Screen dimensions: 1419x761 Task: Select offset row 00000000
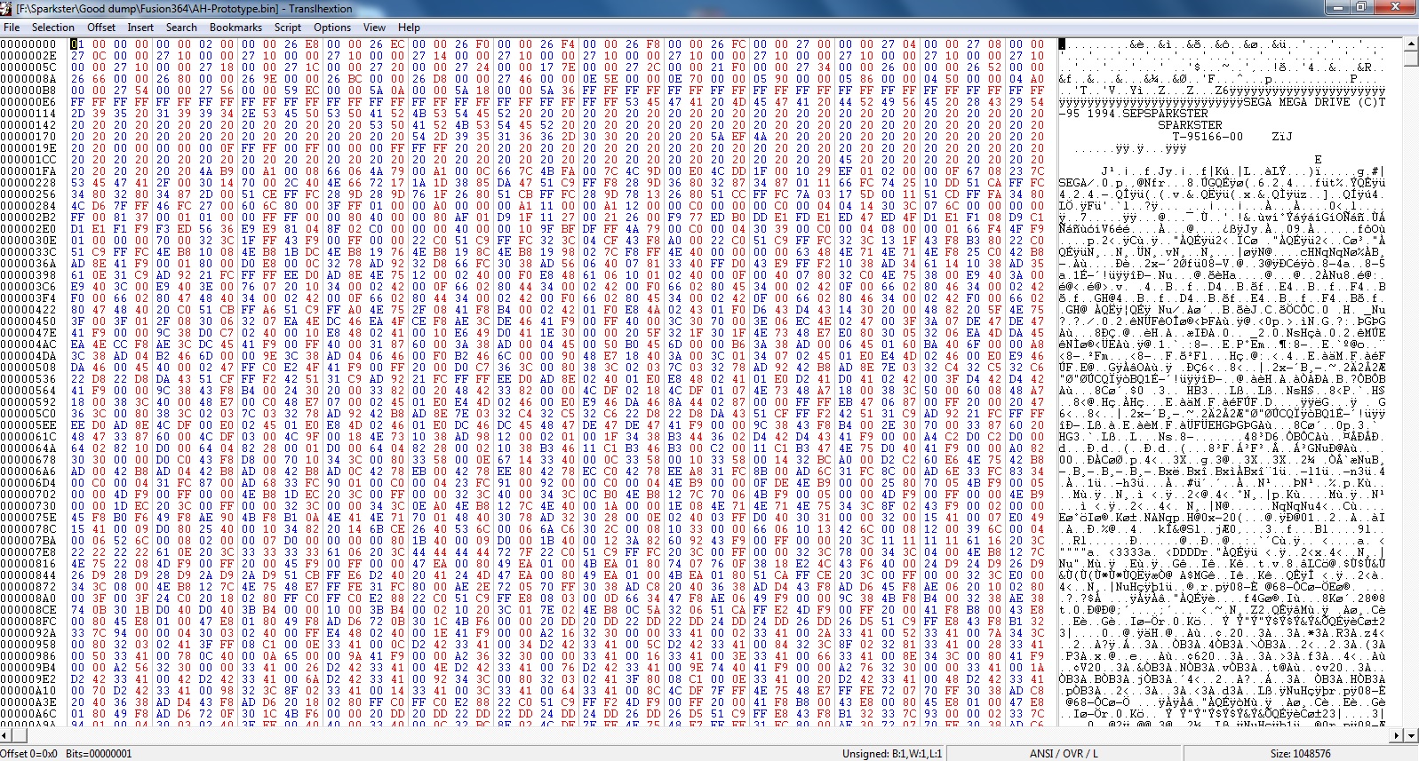pos(28,44)
